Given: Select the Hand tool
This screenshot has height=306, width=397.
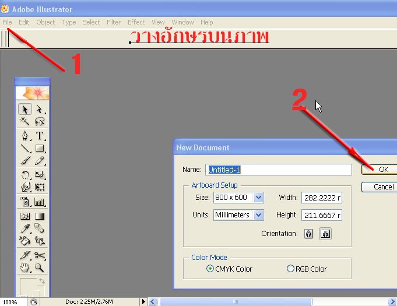Looking at the screenshot, I should (25, 268).
